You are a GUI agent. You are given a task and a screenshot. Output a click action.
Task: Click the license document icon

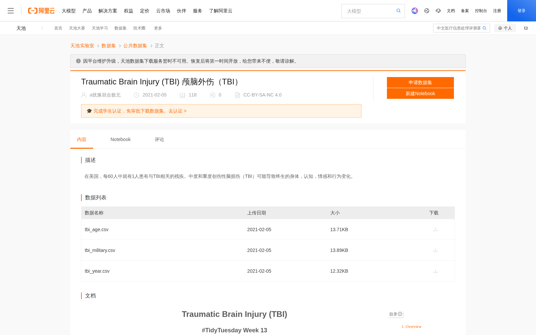pyautogui.click(x=238, y=95)
